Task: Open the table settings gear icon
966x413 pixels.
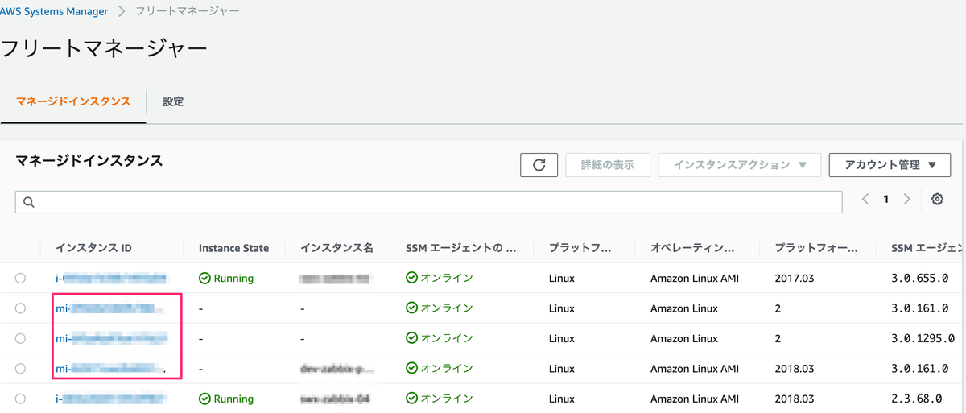Action: coord(937,200)
